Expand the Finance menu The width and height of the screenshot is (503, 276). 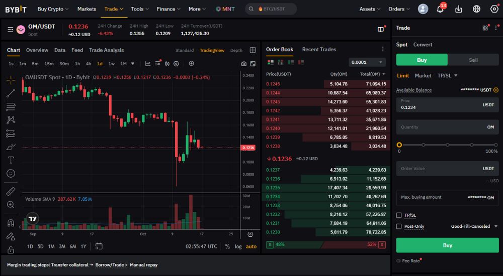tap(169, 9)
